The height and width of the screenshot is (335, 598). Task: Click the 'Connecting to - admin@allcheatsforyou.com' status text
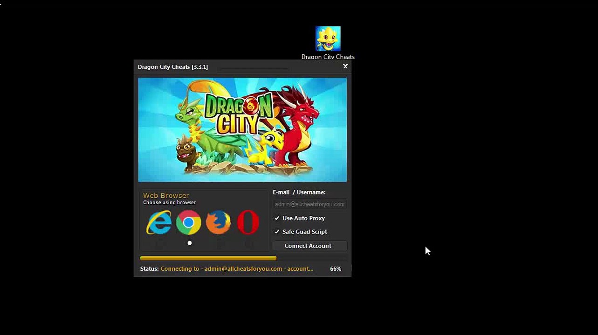[237, 269]
